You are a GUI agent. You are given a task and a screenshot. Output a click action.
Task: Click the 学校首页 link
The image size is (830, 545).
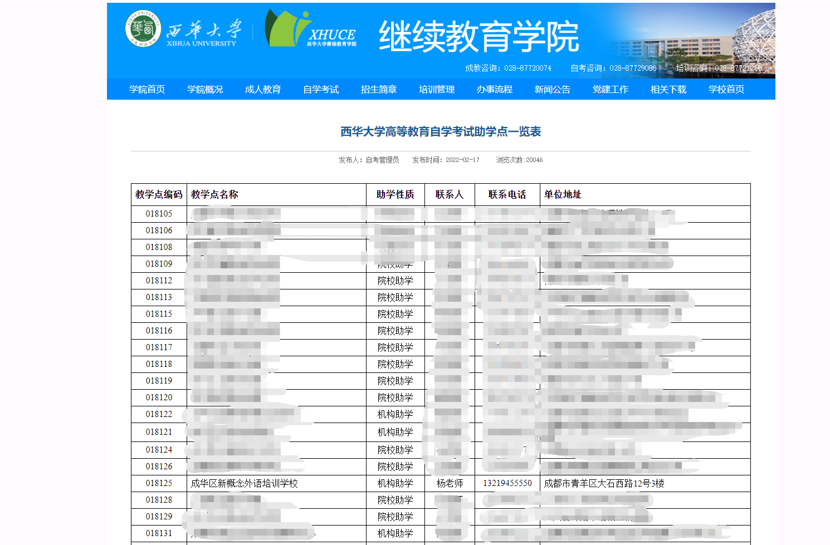[x=726, y=89]
